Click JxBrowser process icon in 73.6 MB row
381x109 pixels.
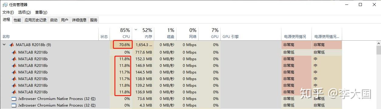pos(14,98)
